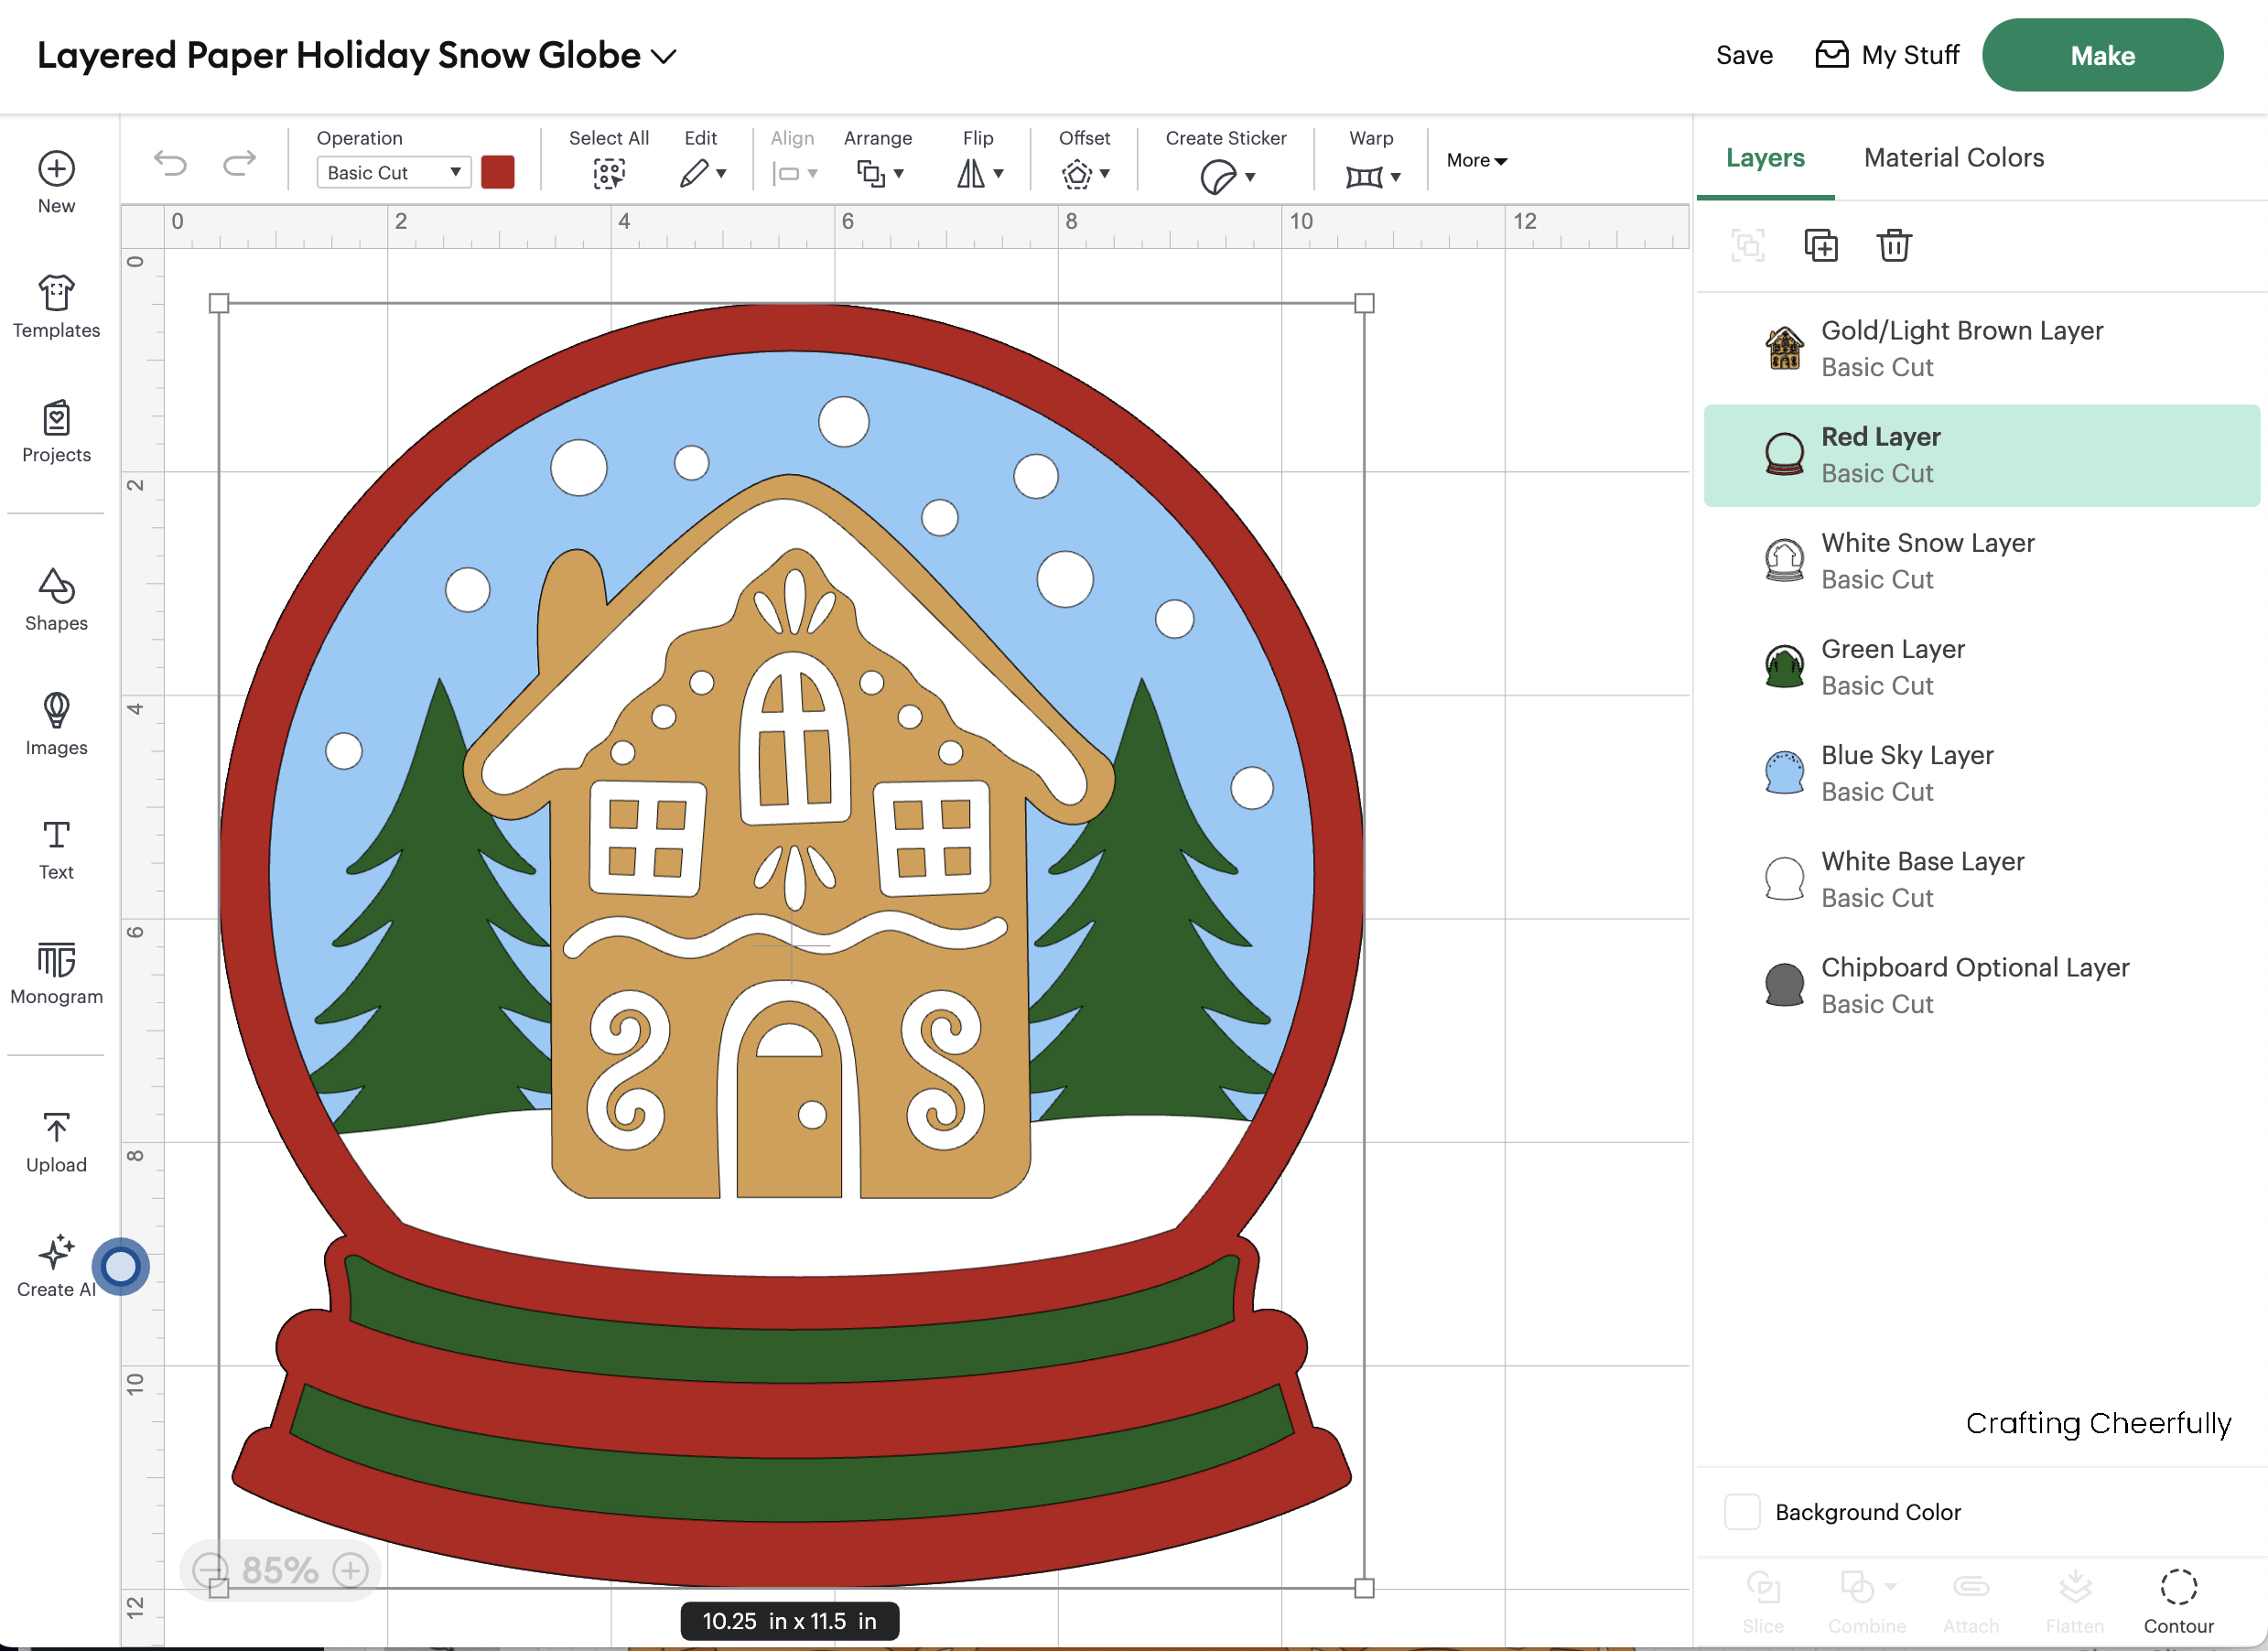Delete selected layer using trash icon
The height and width of the screenshot is (1651, 2268).
point(1893,245)
